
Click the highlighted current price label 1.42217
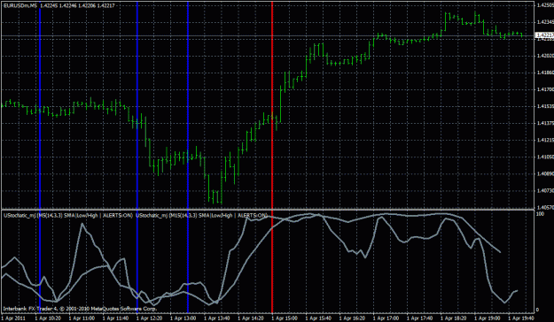click(x=545, y=35)
